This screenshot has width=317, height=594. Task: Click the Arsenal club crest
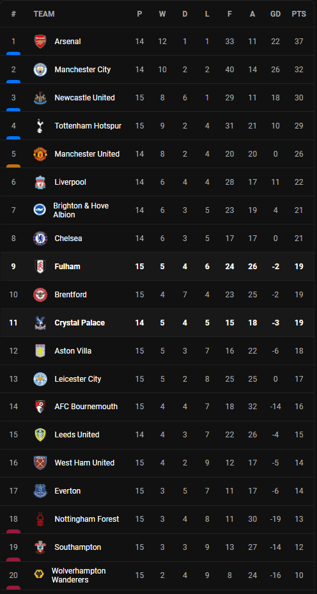click(40, 42)
